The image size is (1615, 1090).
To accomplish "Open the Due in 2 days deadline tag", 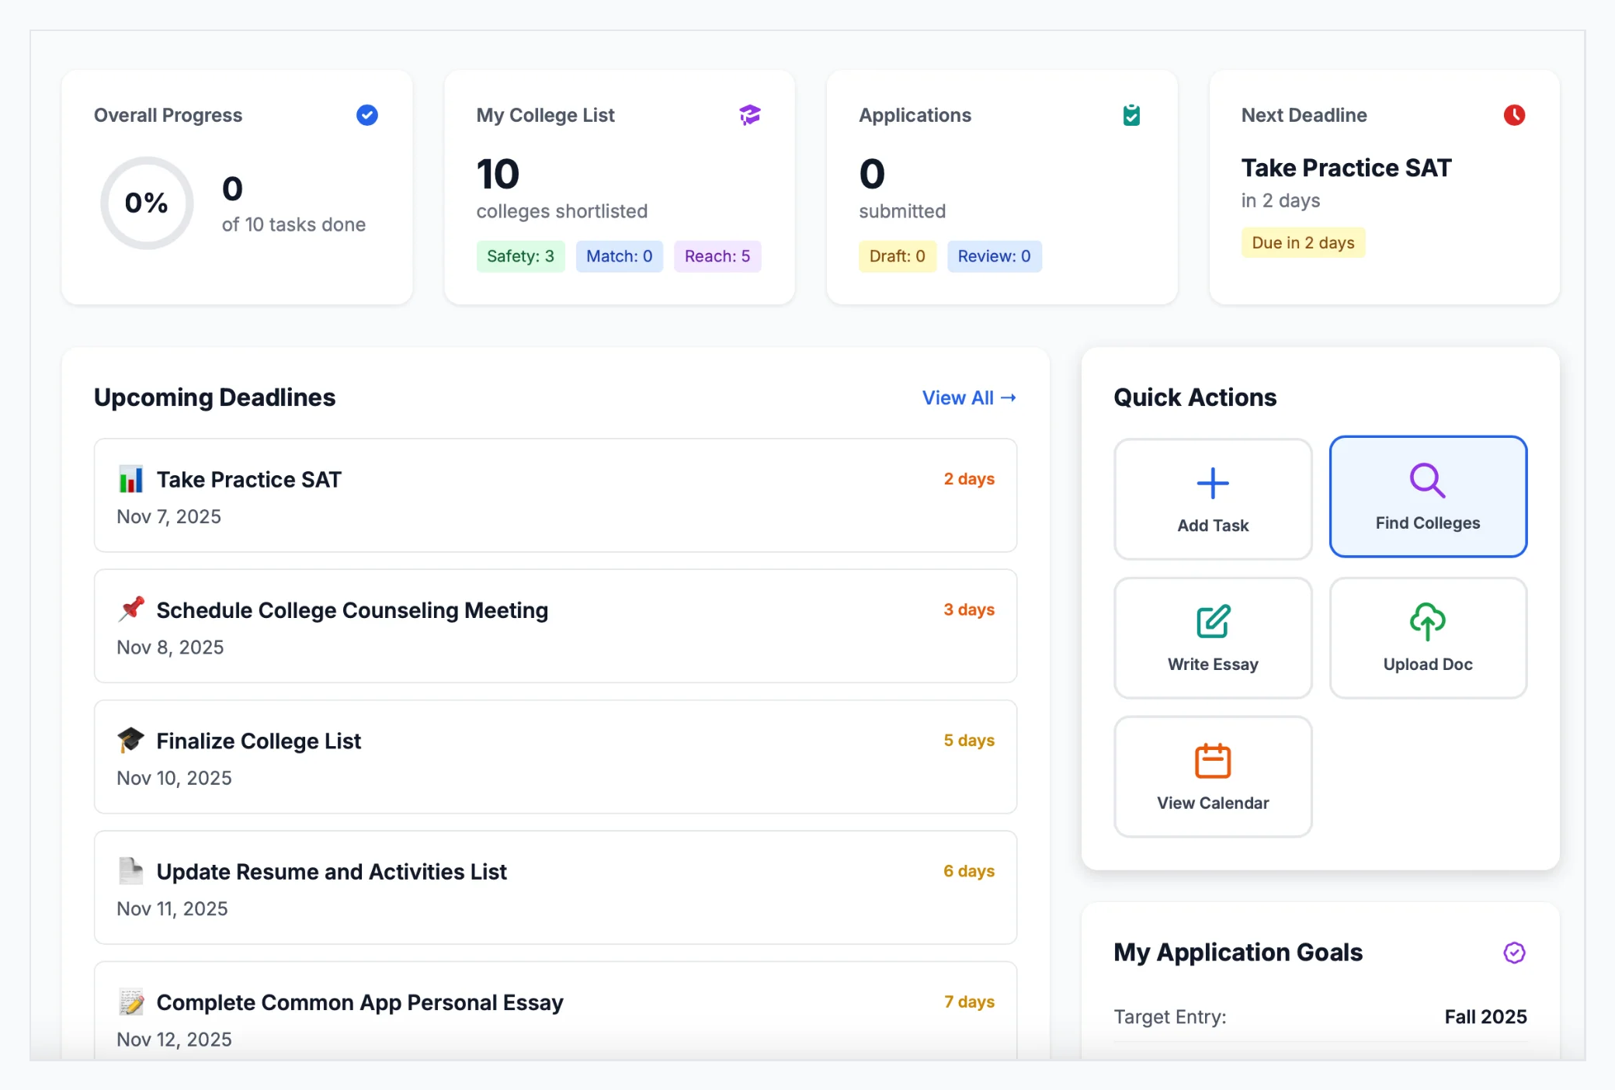I will (1303, 242).
